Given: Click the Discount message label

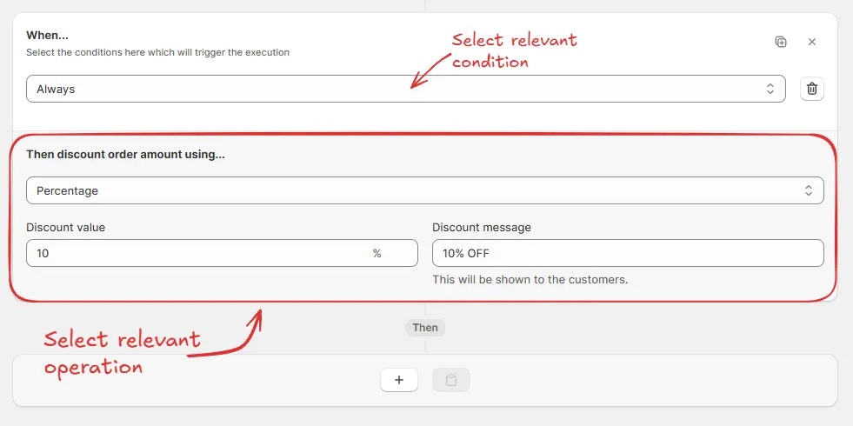Looking at the screenshot, I should point(482,228).
